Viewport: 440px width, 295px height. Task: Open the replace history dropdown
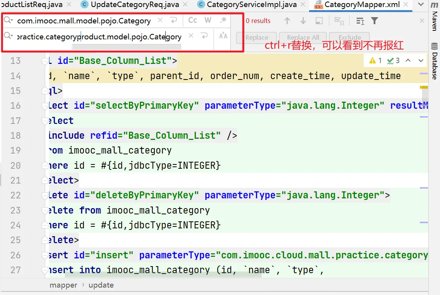tap(8, 36)
